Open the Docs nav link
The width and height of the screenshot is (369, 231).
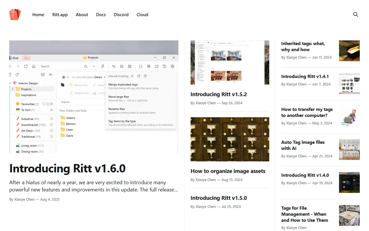point(101,15)
